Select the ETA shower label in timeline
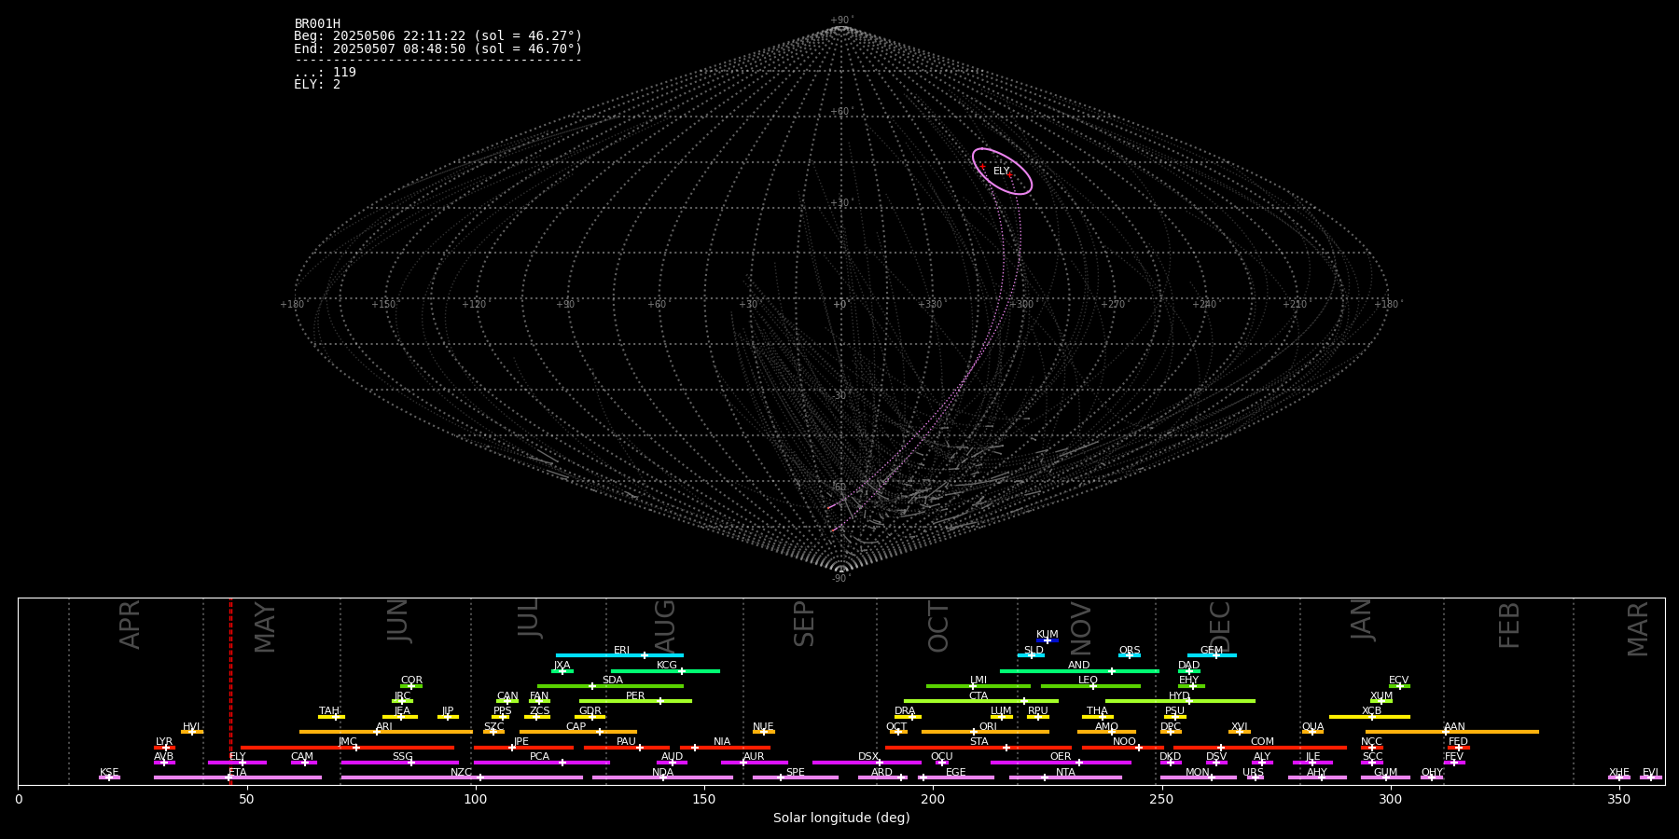The width and height of the screenshot is (1679, 839). 238,772
